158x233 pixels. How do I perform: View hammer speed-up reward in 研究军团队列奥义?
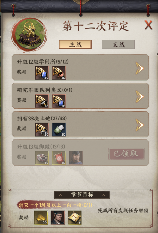click(42, 101)
